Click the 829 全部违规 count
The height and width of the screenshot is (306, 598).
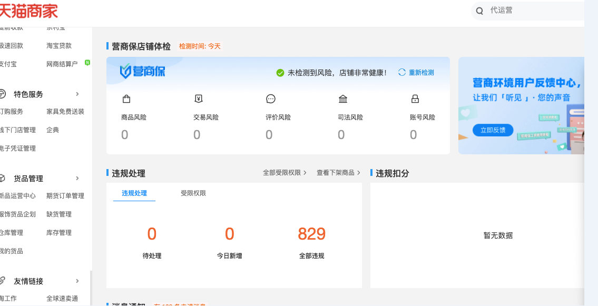click(x=311, y=234)
